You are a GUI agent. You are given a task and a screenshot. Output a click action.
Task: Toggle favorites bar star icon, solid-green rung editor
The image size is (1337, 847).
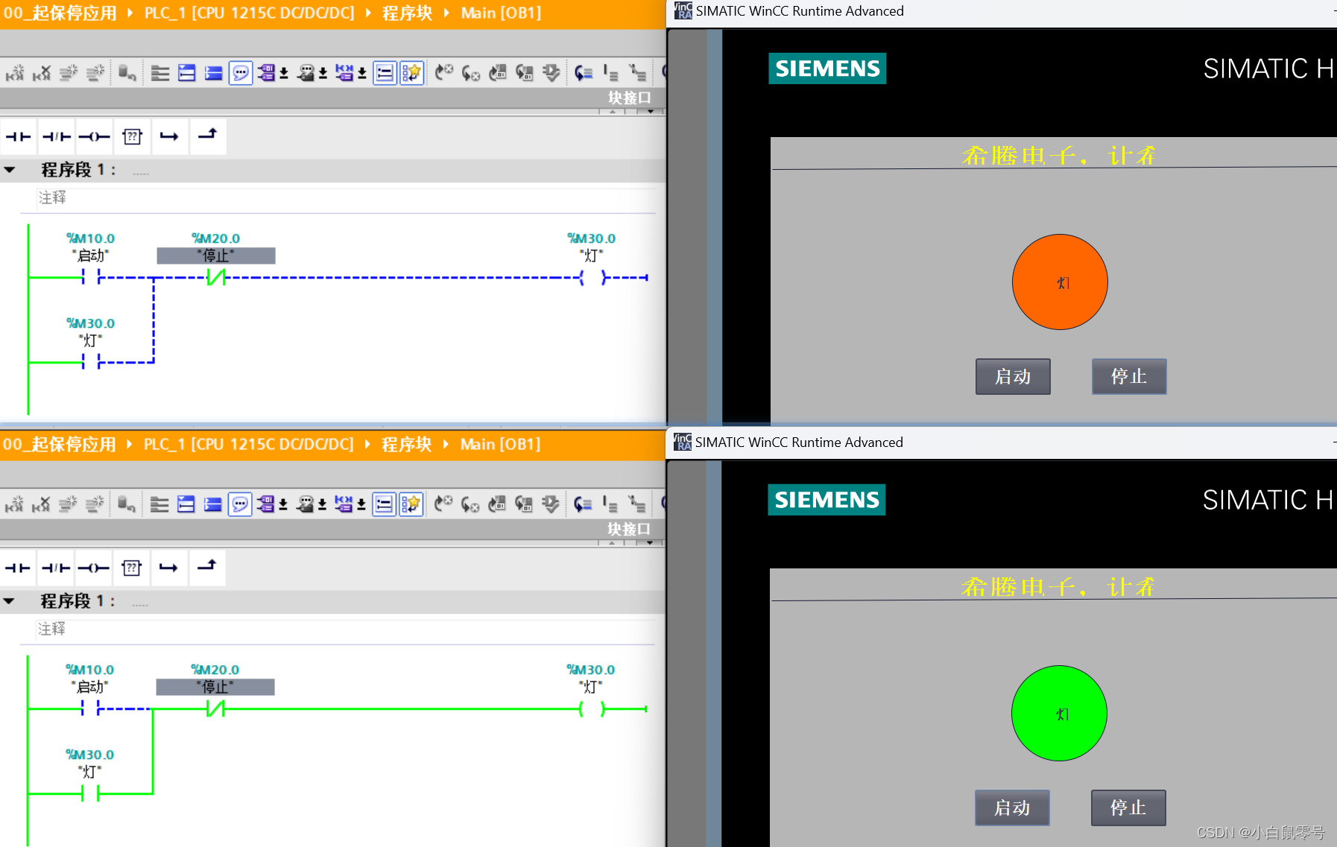point(411,504)
